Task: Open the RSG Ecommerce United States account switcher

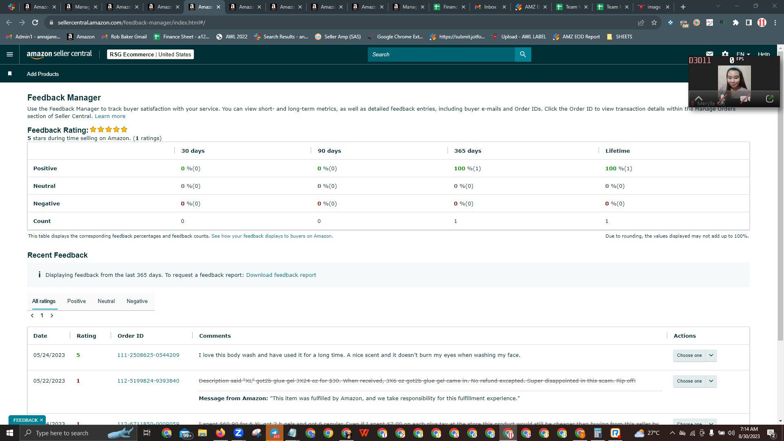Action: point(150,54)
